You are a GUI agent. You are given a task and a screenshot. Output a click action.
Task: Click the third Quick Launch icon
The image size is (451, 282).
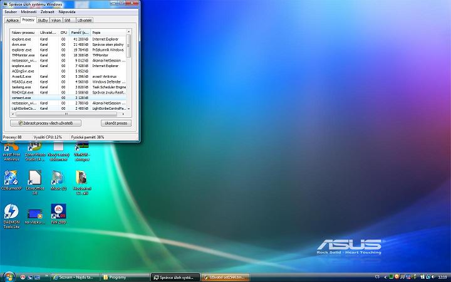(x=37, y=277)
